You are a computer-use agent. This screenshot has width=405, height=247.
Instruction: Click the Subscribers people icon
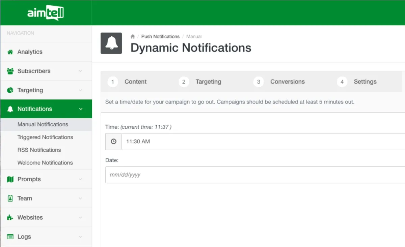coord(10,71)
